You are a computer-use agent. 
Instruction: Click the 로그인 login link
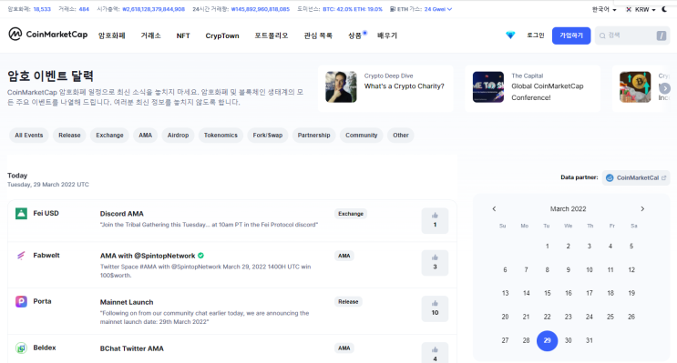536,35
